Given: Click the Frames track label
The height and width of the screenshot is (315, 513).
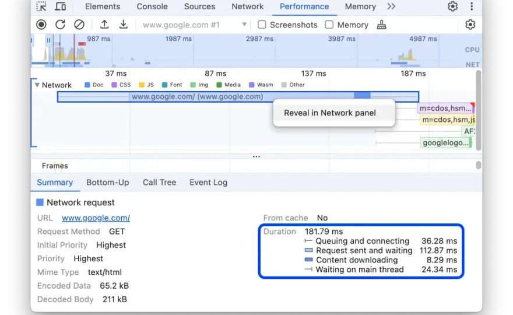Looking at the screenshot, I should pyautogui.click(x=55, y=166).
